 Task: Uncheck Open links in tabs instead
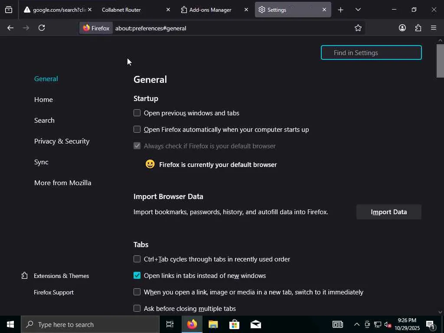[x=137, y=275]
